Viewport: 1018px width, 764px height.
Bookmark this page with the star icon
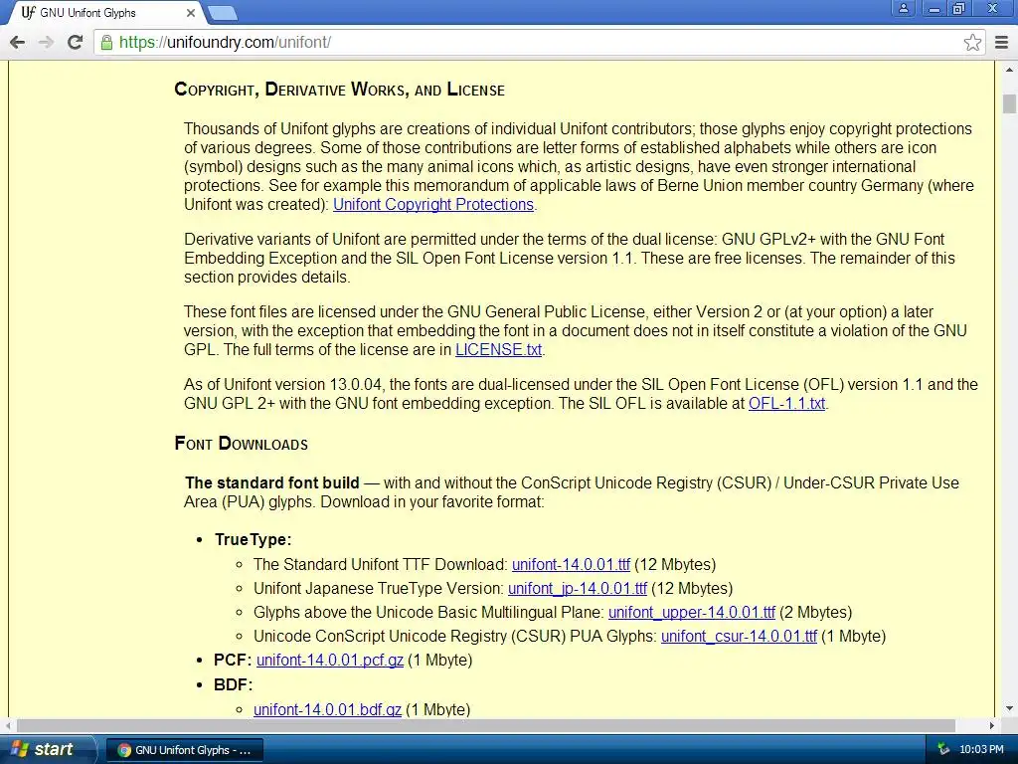(972, 42)
